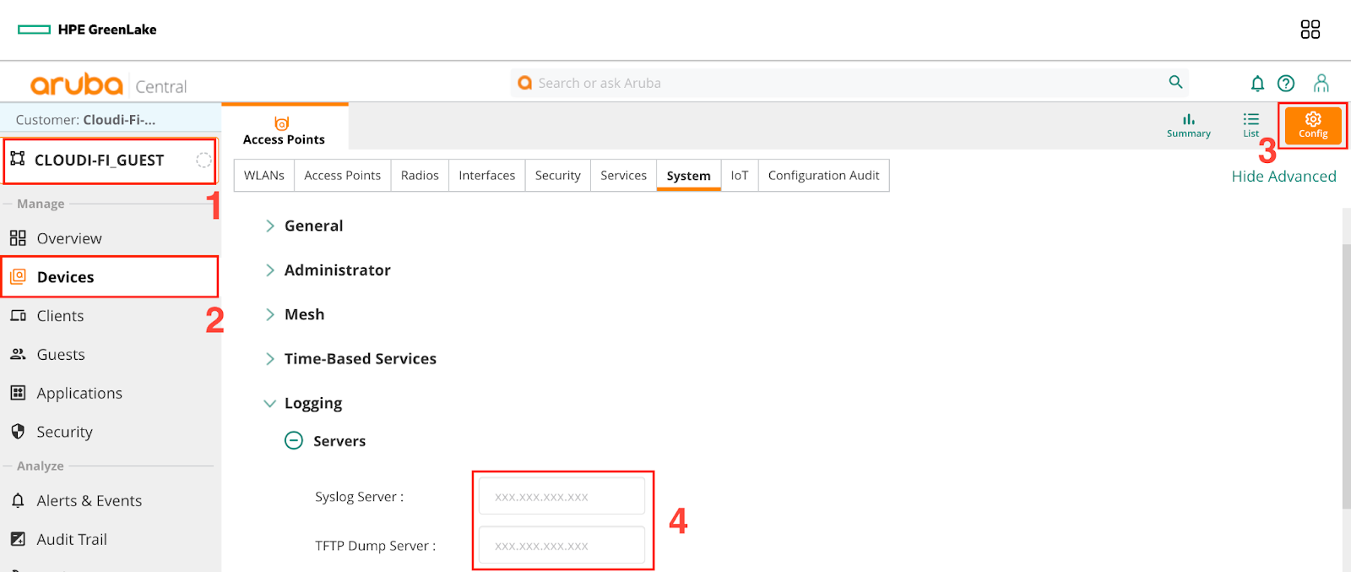Open the Services tab
Viewport: 1351px width, 572px height.
tap(624, 176)
